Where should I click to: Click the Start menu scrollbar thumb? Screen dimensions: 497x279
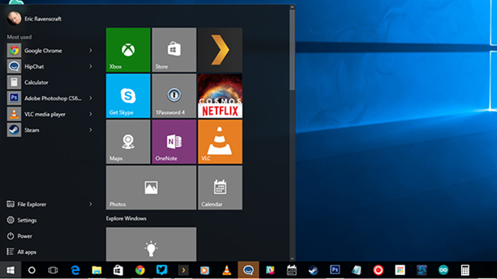tap(292, 50)
